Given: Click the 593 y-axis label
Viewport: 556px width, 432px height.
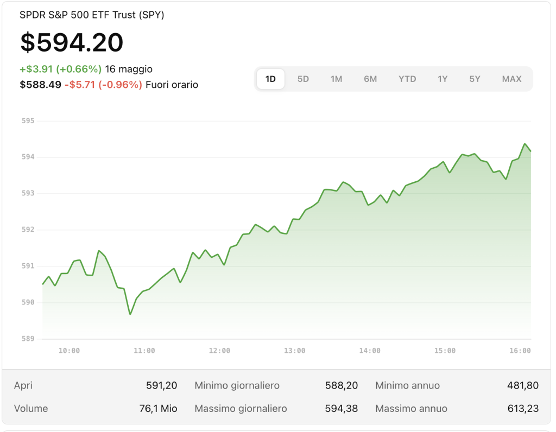Looking at the screenshot, I should (28, 194).
